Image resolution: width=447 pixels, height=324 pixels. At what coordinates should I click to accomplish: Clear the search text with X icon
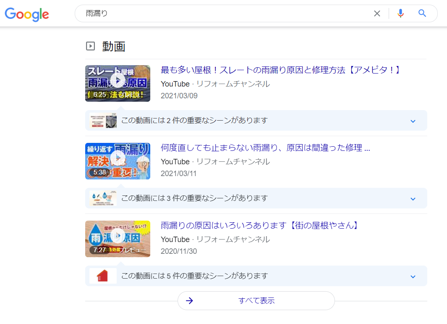[x=377, y=13]
